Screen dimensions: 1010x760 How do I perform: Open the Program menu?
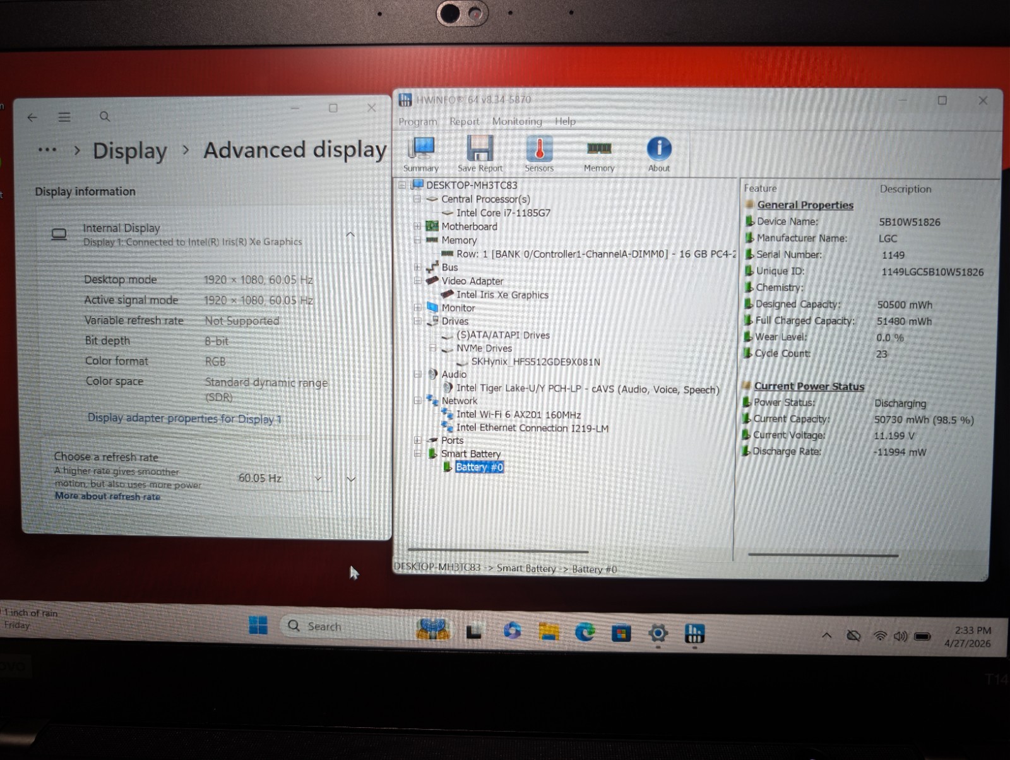tap(417, 121)
